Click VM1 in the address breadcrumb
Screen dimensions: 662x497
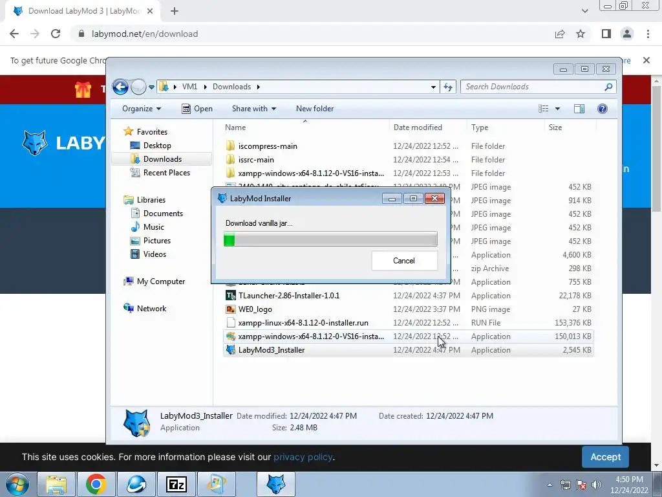[x=189, y=87]
